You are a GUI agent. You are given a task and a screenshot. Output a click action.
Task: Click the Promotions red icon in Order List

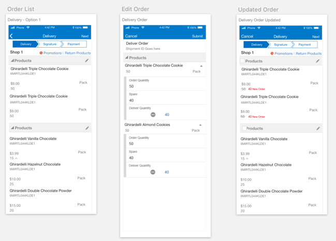tap(41, 53)
